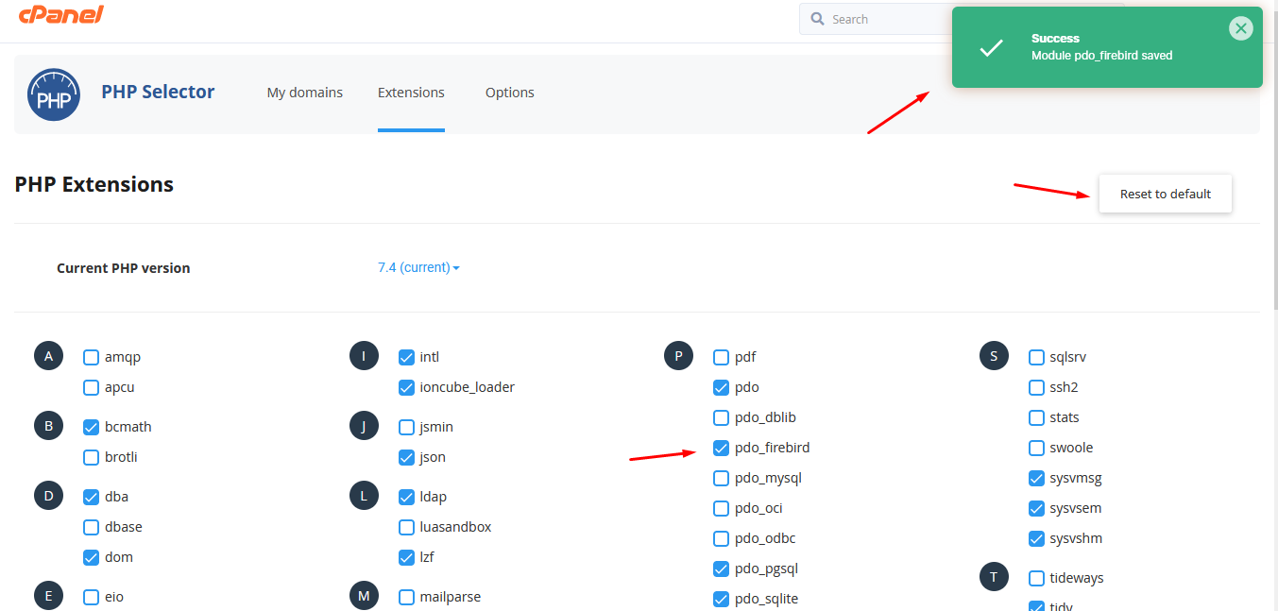Disable the ioncube_loader extension
Viewport: 1278px width, 611px height.
click(406, 387)
